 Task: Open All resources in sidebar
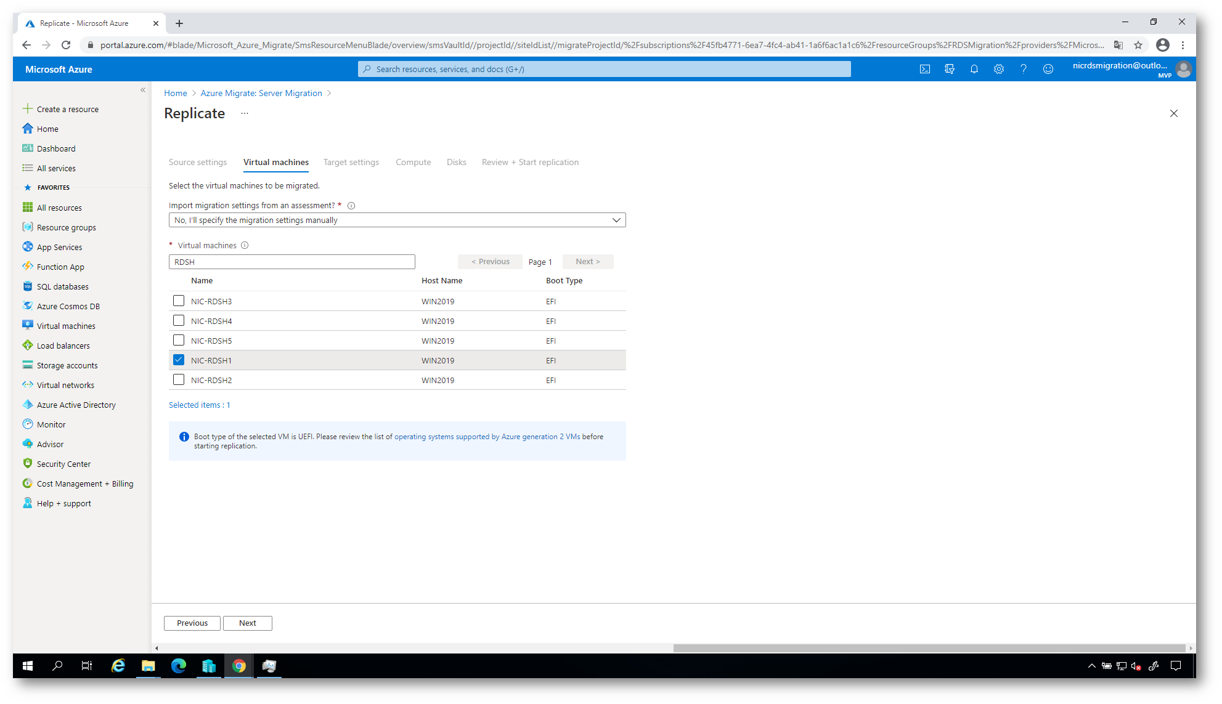[59, 208]
